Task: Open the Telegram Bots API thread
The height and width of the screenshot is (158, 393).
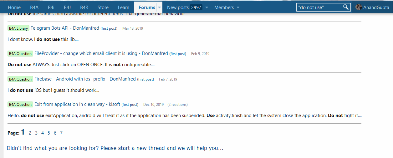Action: click(x=49, y=28)
